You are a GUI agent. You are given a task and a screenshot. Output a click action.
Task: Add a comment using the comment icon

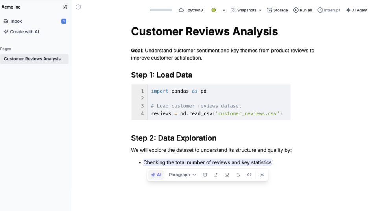(x=262, y=175)
